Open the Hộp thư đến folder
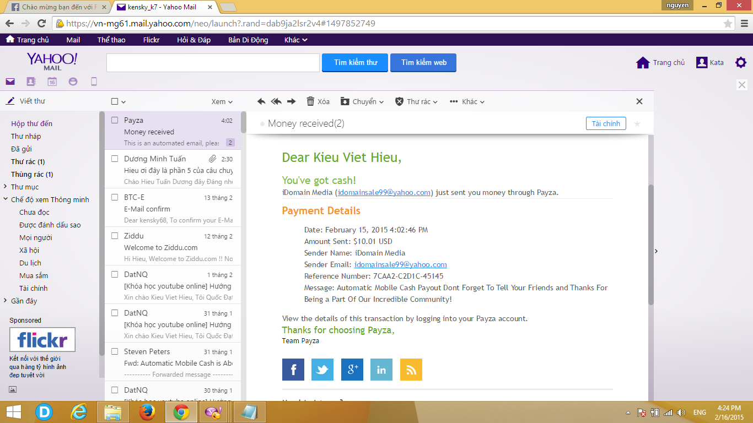Viewport: 753px width, 423px height. tap(32, 123)
